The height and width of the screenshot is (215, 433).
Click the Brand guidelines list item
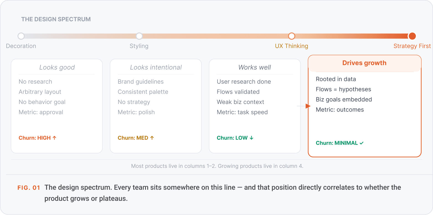click(141, 82)
